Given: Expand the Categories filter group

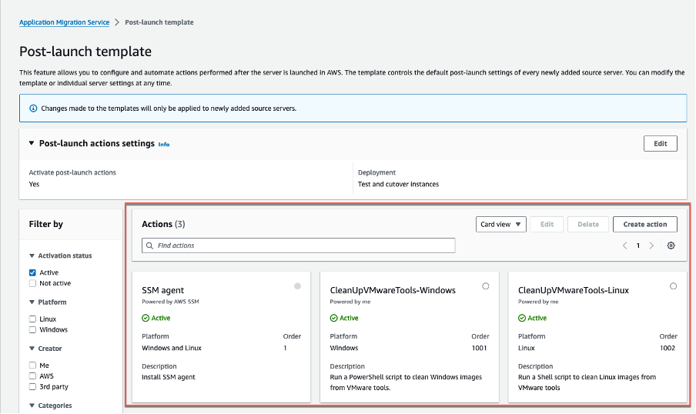Looking at the screenshot, I should (x=32, y=406).
